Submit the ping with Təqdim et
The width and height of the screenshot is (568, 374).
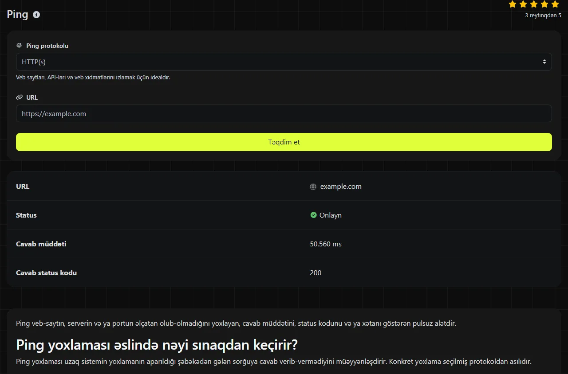(x=284, y=142)
